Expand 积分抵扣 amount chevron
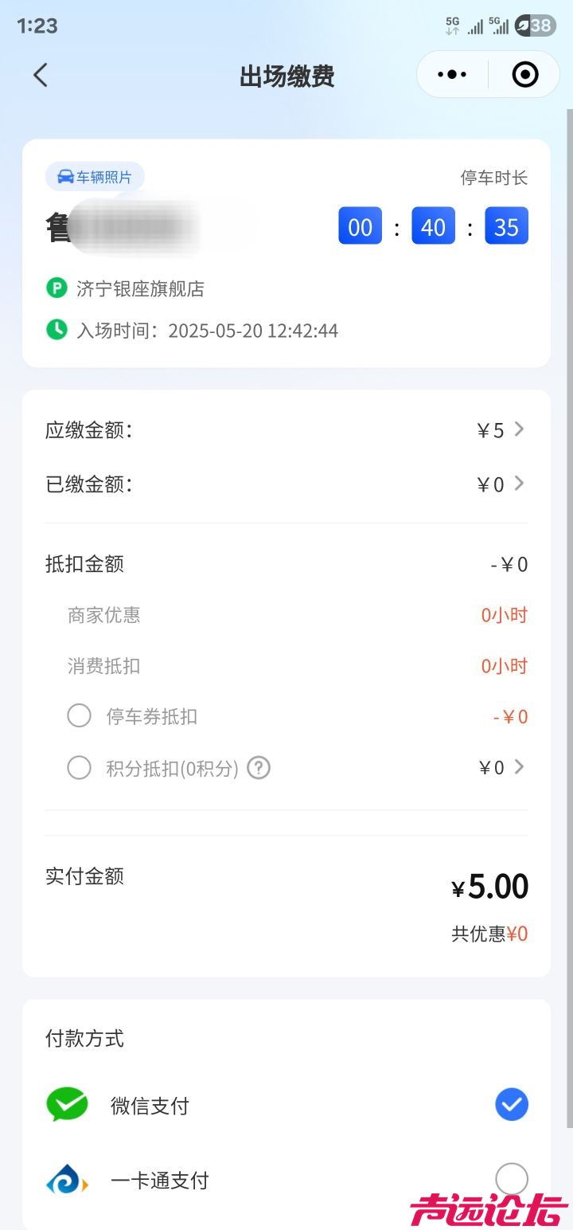 coord(520,767)
